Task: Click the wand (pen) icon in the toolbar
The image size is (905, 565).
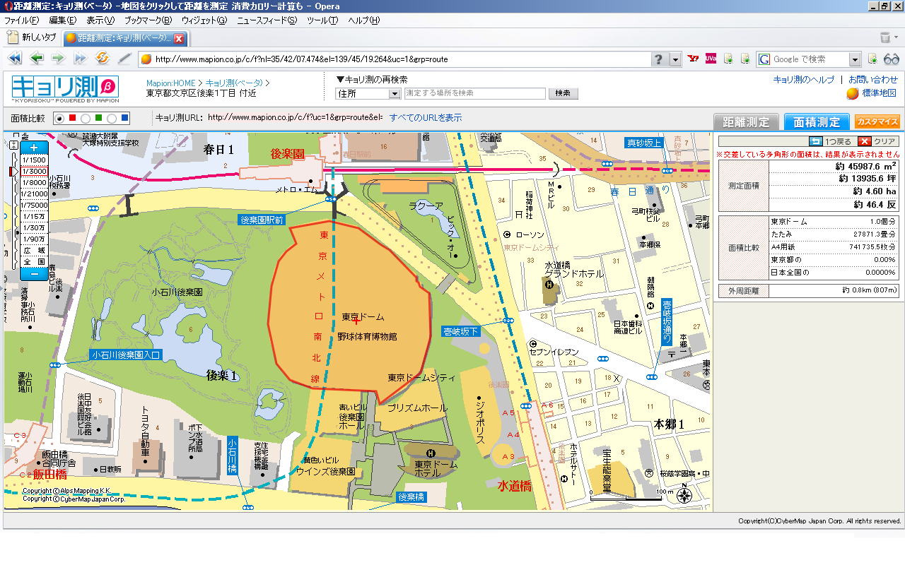Action: click(x=124, y=59)
